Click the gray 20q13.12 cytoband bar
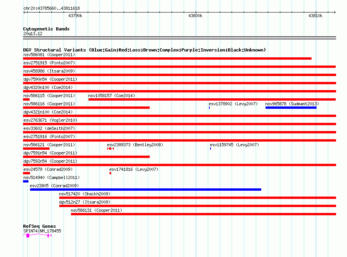Image resolution: width=347 pixels, height=257 pixels. [179, 38]
